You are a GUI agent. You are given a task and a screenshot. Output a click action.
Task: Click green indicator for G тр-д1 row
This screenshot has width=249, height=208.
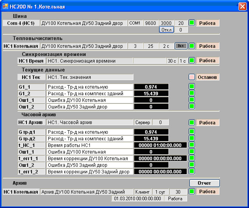coord(192,131)
